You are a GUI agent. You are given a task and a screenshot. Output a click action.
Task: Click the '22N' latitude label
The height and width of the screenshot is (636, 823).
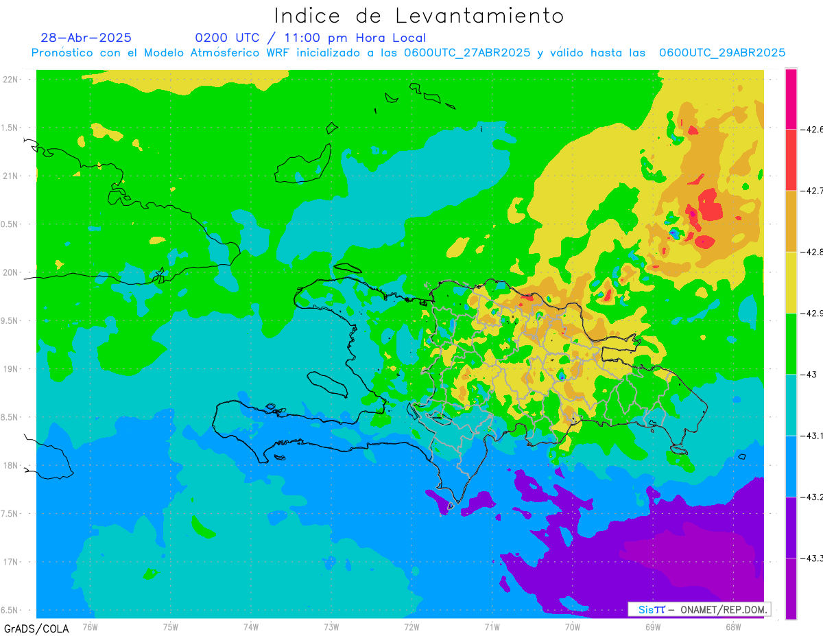tap(10, 79)
